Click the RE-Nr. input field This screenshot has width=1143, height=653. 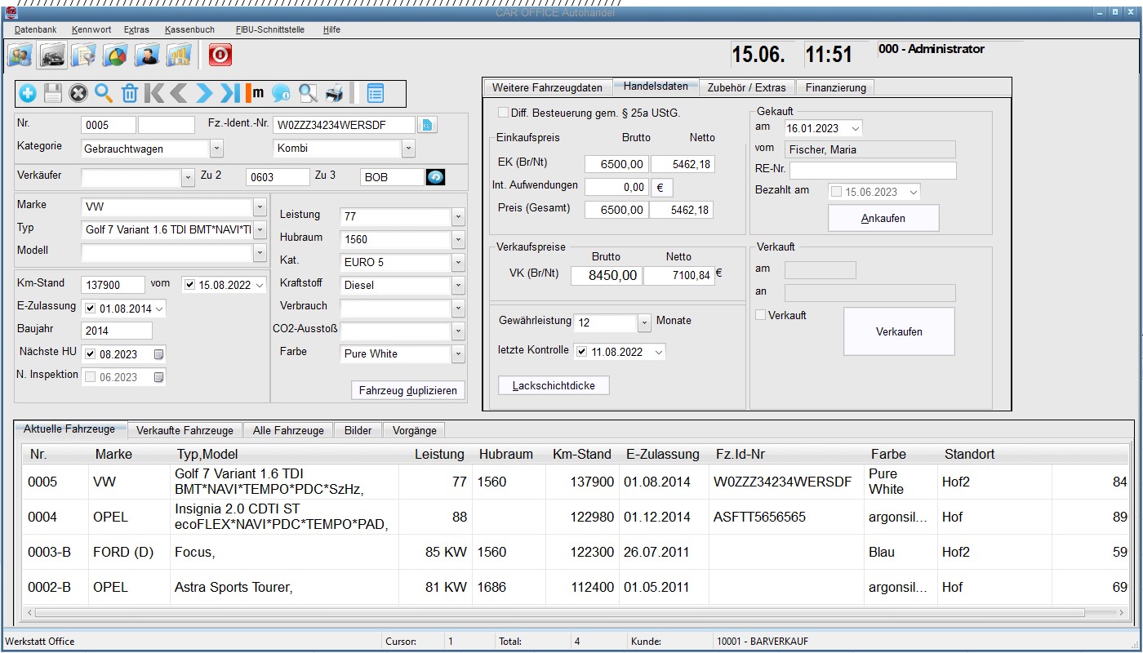[x=873, y=171]
